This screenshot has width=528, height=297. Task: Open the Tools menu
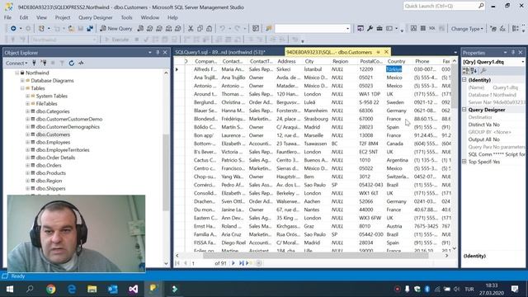(x=126, y=17)
